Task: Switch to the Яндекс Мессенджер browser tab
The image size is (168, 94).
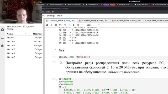Action: point(142,4)
